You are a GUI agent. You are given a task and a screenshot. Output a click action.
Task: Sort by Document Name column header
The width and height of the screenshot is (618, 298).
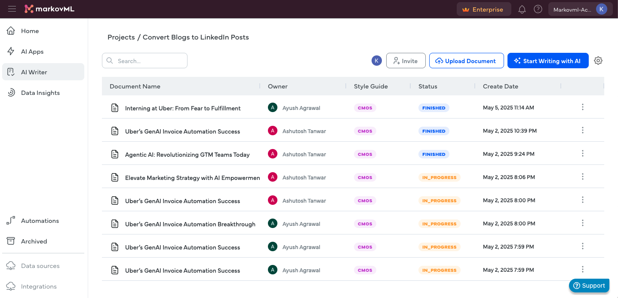pos(135,86)
